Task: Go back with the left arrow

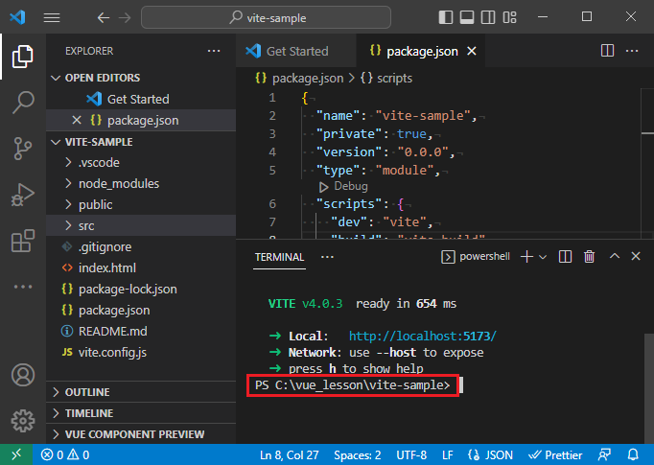Action: tap(103, 17)
